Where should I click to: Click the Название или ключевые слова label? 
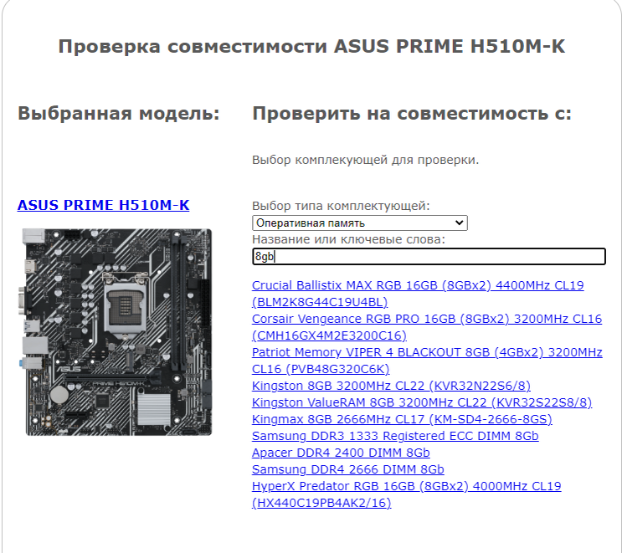(x=349, y=239)
